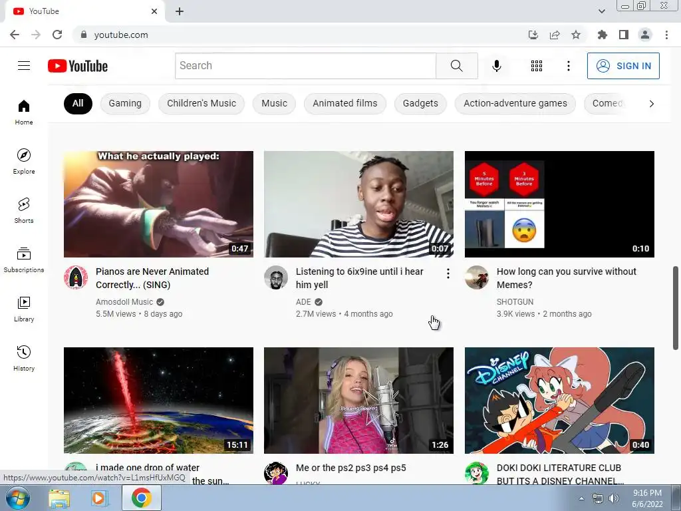Image resolution: width=681 pixels, height=511 pixels.
Task: Open How long can you survive without Memes
Action: pyautogui.click(x=567, y=278)
